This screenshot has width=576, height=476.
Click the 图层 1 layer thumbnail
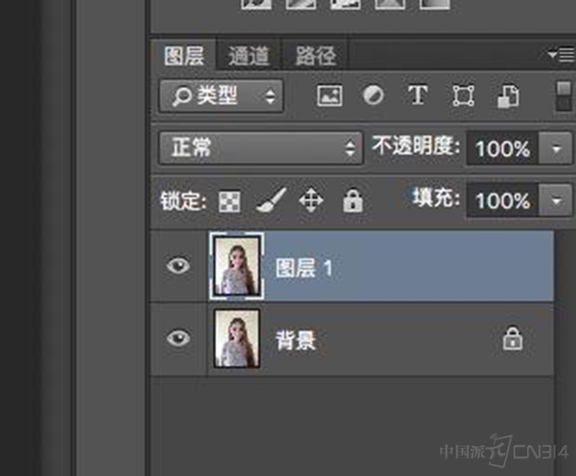click(238, 266)
